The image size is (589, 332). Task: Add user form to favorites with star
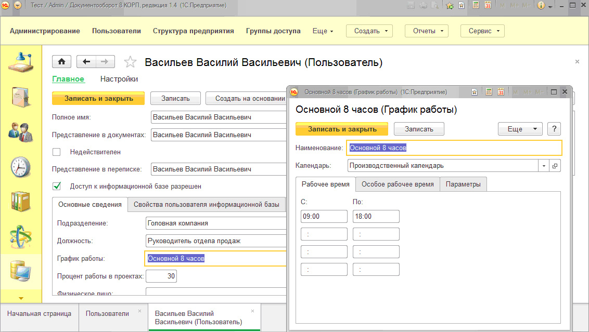pyautogui.click(x=130, y=62)
